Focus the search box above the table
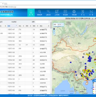The width and height of the screenshot is (96, 97). point(42,22)
